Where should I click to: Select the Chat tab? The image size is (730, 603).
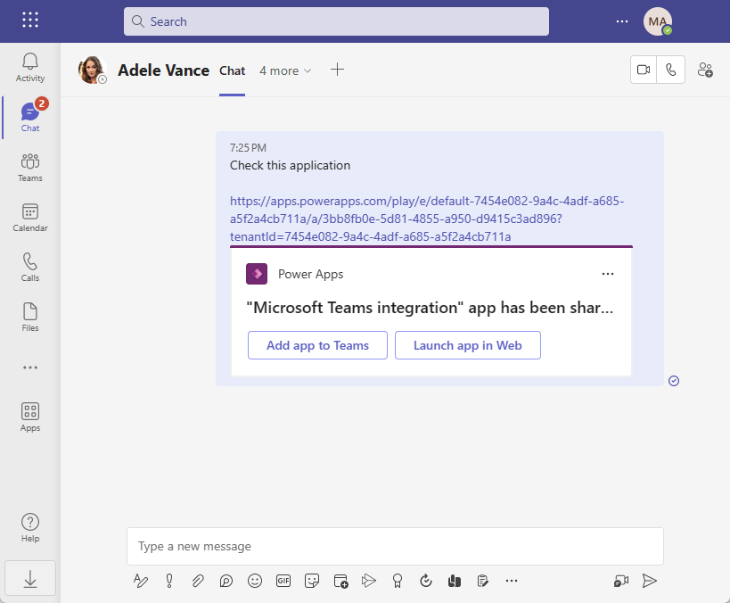232,70
